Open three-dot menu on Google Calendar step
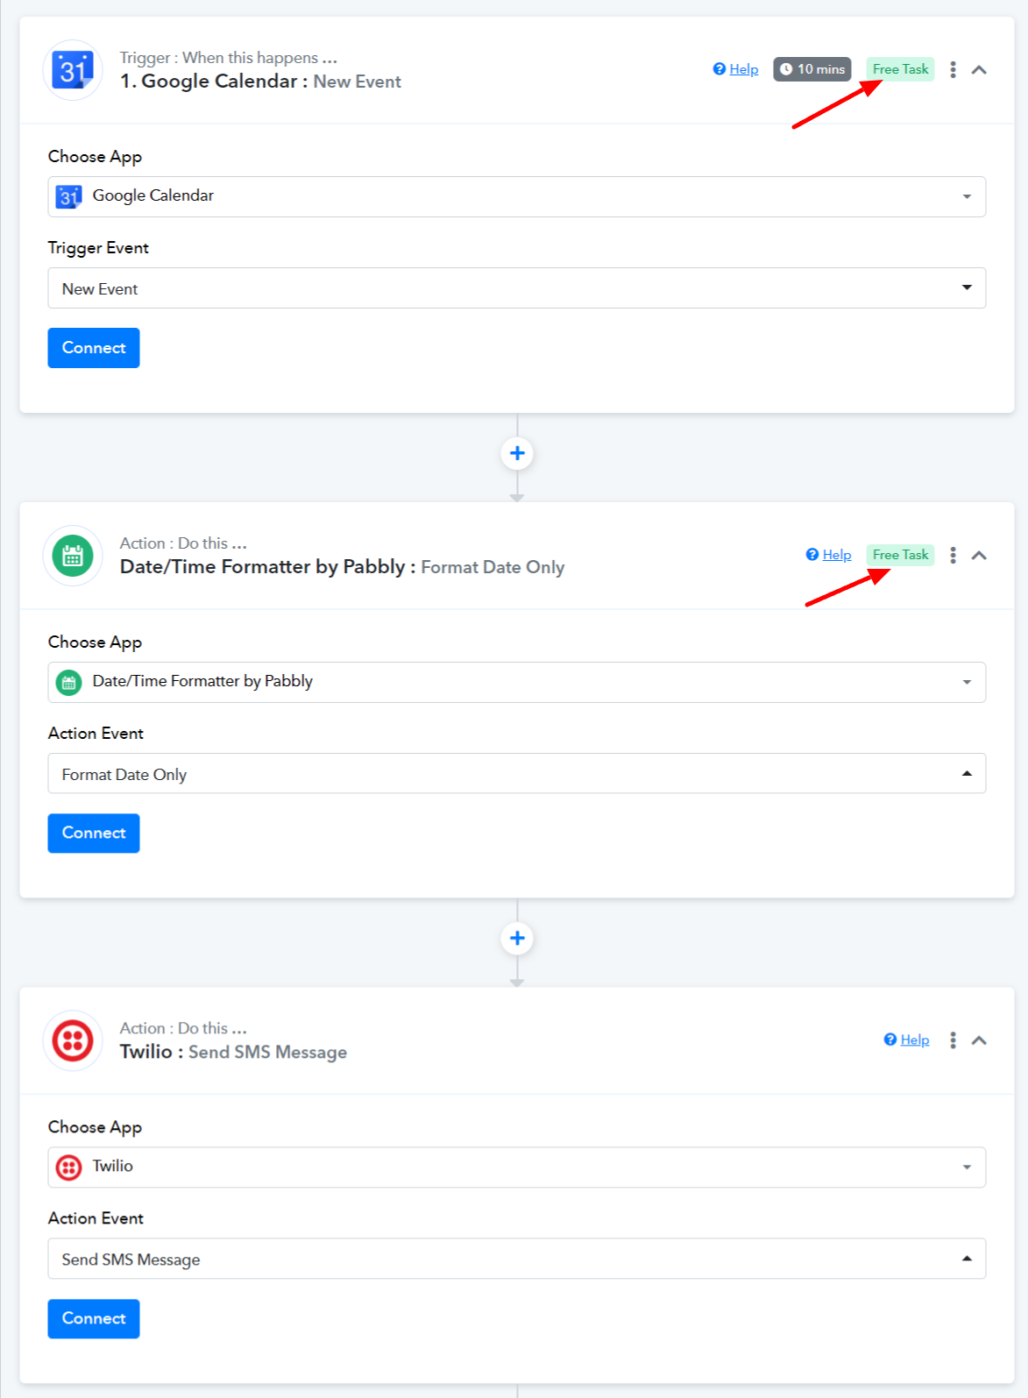 [953, 69]
